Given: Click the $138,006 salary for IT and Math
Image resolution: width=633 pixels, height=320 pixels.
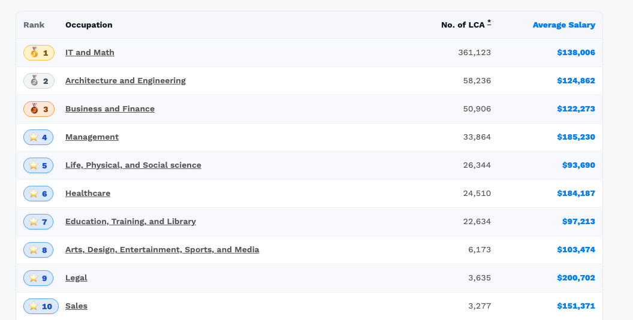Looking at the screenshot, I should click(575, 53).
